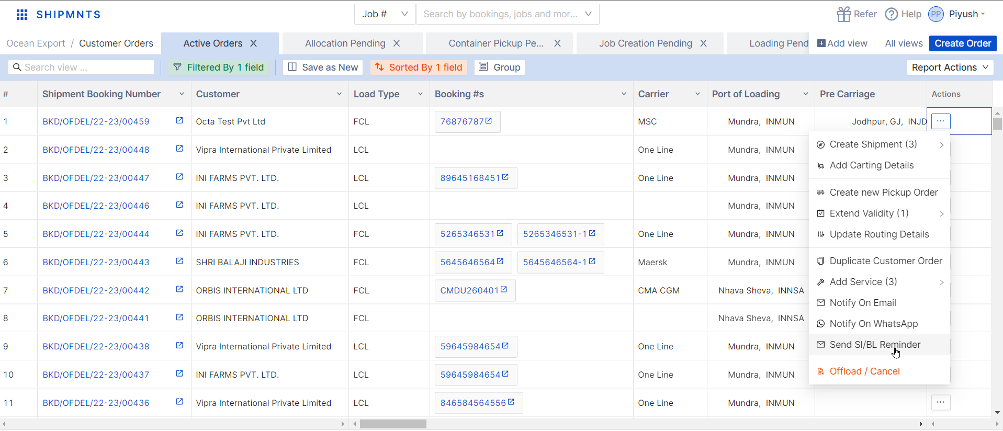Click the Filtered By 1 field button
The height and width of the screenshot is (431, 1003).
click(218, 67)
